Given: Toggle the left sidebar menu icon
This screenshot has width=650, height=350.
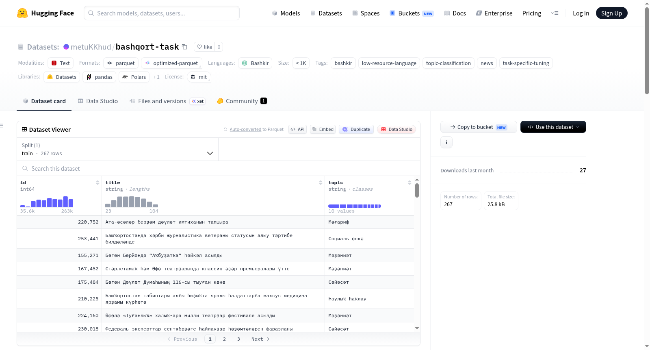Looking at the screenshot, I should [2, 126].
